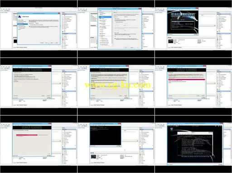
Task: Select the pink highlighted installer list row
Action: click(x=187, y=79)
